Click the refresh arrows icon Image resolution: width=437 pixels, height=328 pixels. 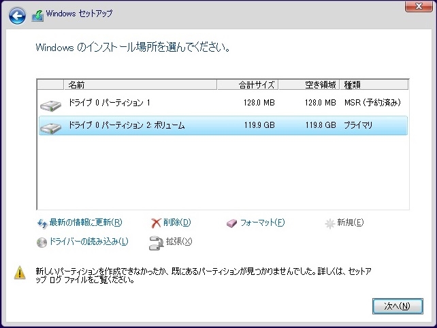tap(42, 223)
